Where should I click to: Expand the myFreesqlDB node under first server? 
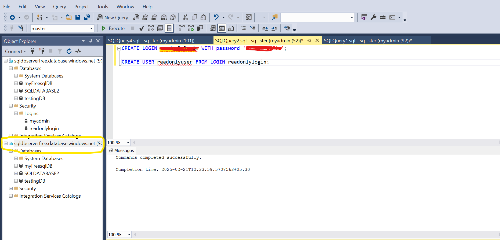[16, 83]
